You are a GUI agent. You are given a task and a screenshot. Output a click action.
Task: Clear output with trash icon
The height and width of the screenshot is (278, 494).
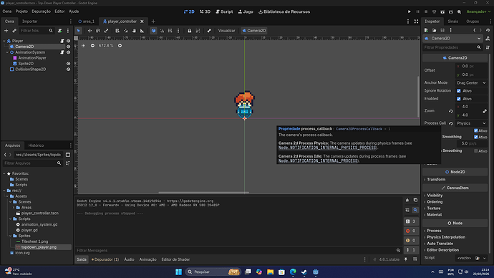(x=407, y=200)
